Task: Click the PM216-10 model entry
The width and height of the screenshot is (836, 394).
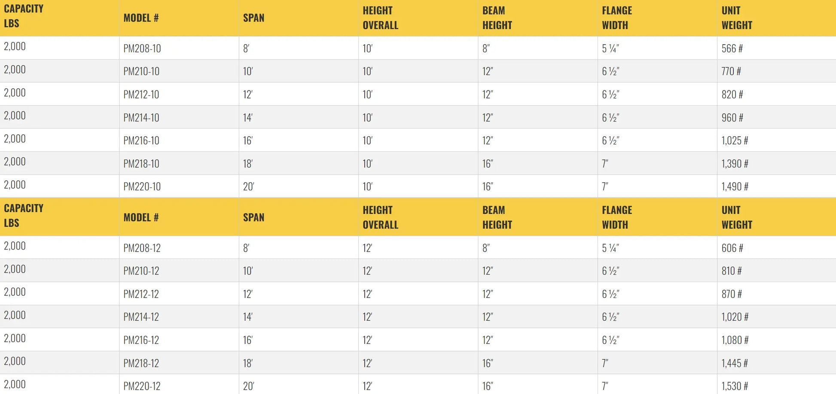Action: pos(141,141)
